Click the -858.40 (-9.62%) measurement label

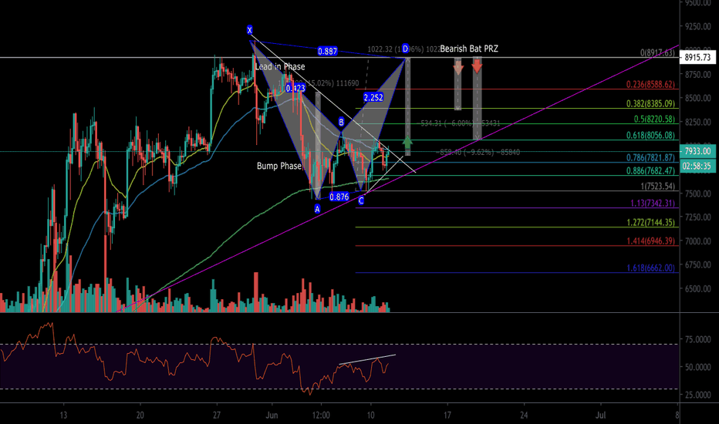478,152
